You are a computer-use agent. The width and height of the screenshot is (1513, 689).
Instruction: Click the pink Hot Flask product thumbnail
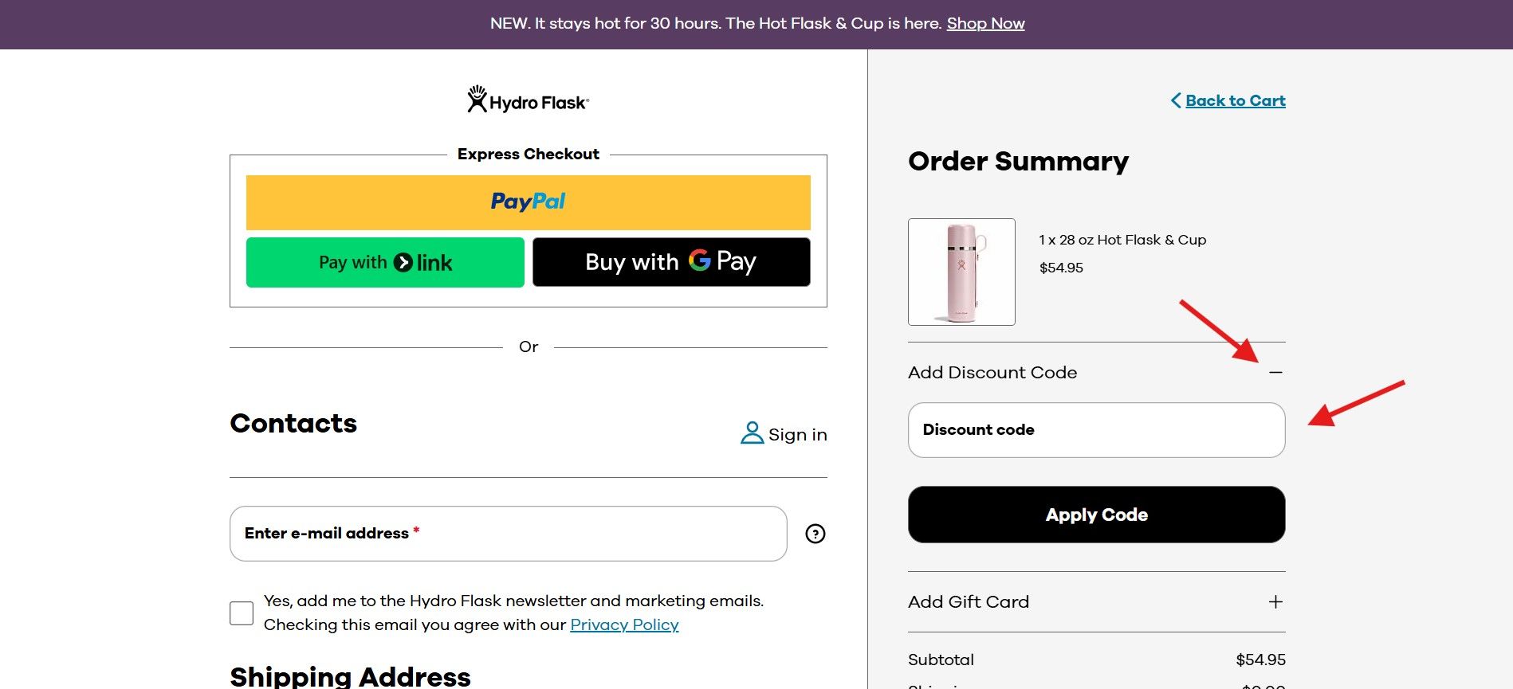tap(961, 272)
